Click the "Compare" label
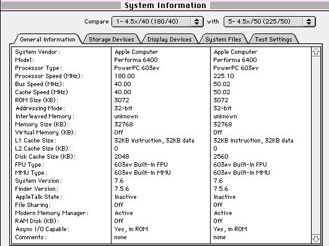329x246 pixels. (x=96, y=22)
